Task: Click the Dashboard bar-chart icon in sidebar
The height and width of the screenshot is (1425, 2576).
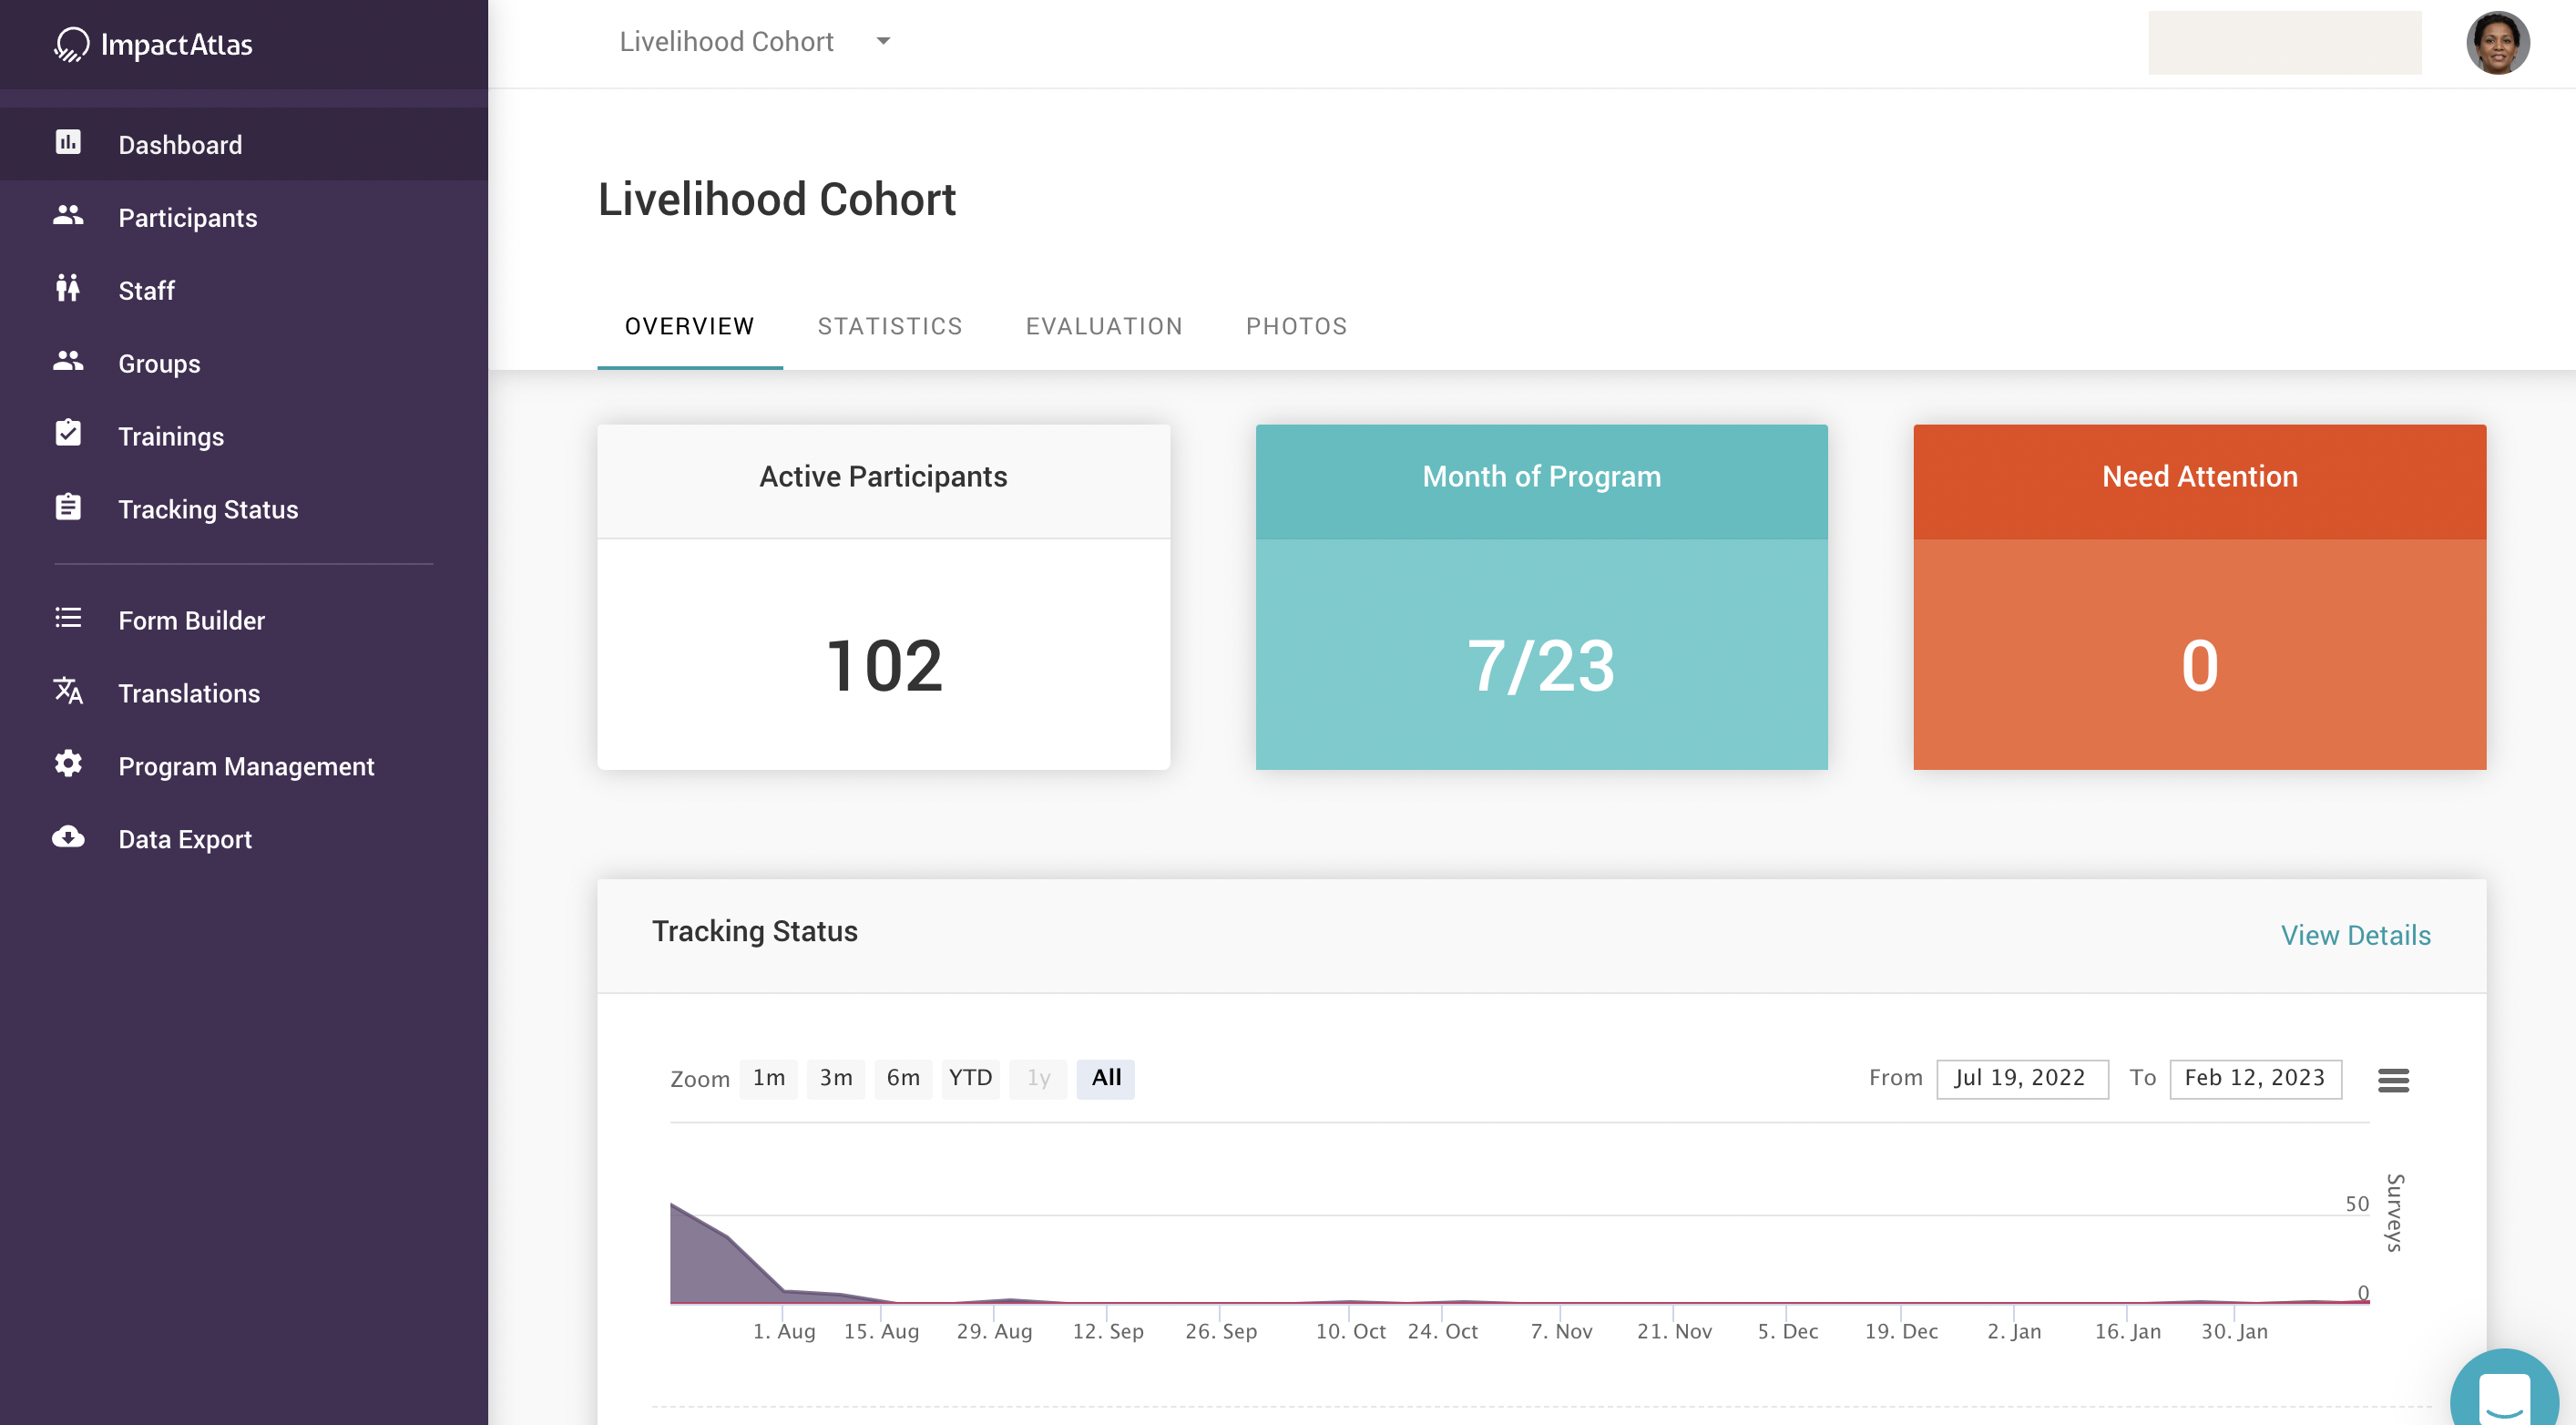Action: (68, 143)
